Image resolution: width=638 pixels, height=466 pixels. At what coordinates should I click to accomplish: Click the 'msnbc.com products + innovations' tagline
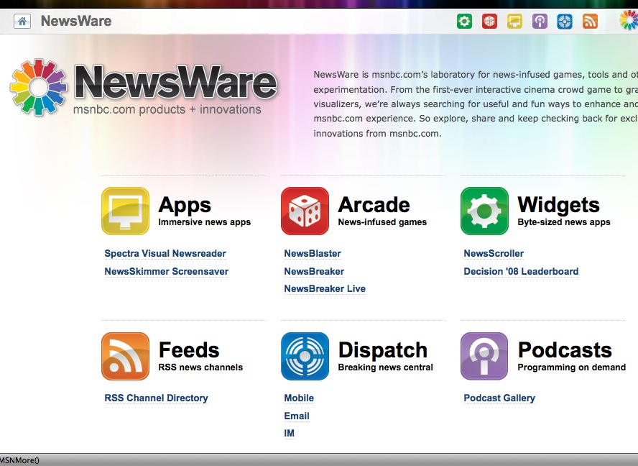click(167, 109)
